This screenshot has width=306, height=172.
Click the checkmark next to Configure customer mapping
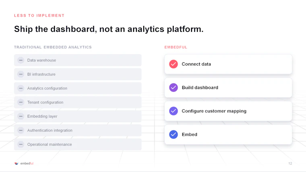173,111
